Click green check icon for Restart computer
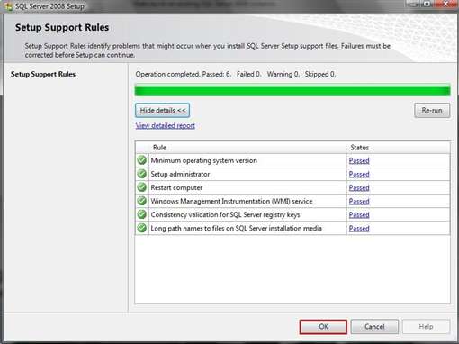This screenshot has width=459, height=344. tap(142, 187)
